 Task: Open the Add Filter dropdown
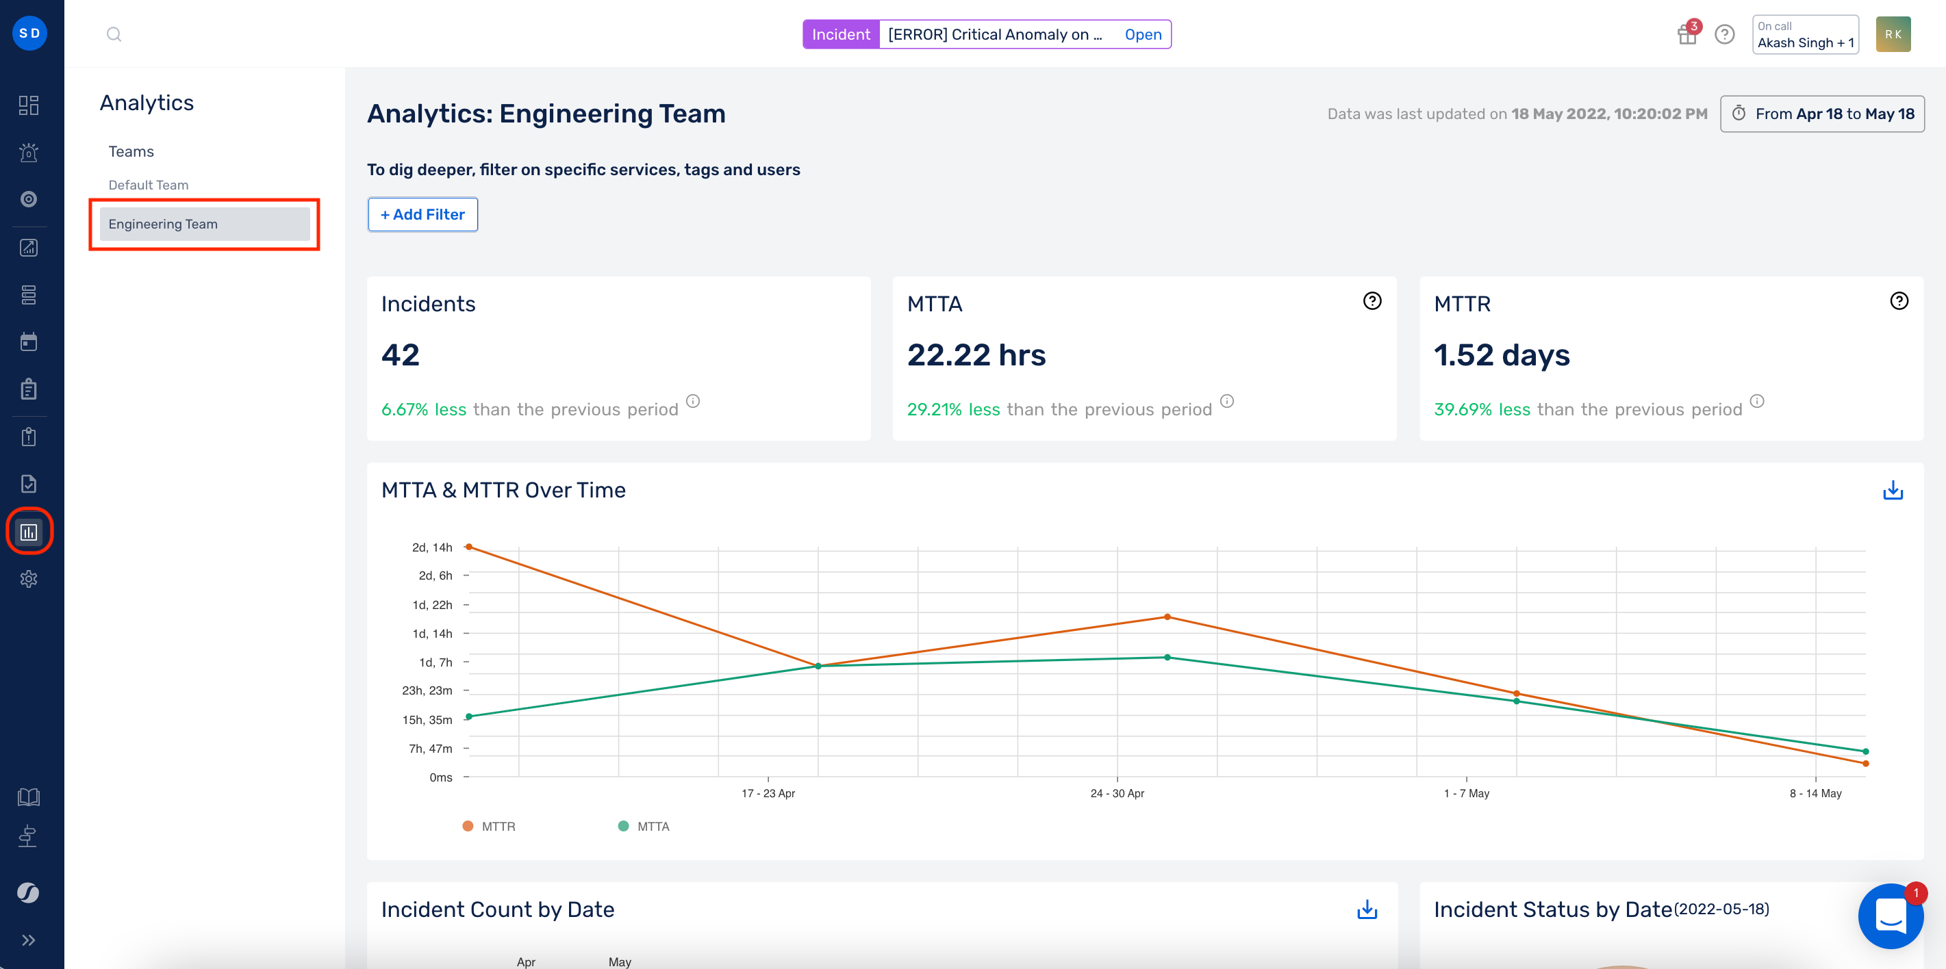(422, 214)
